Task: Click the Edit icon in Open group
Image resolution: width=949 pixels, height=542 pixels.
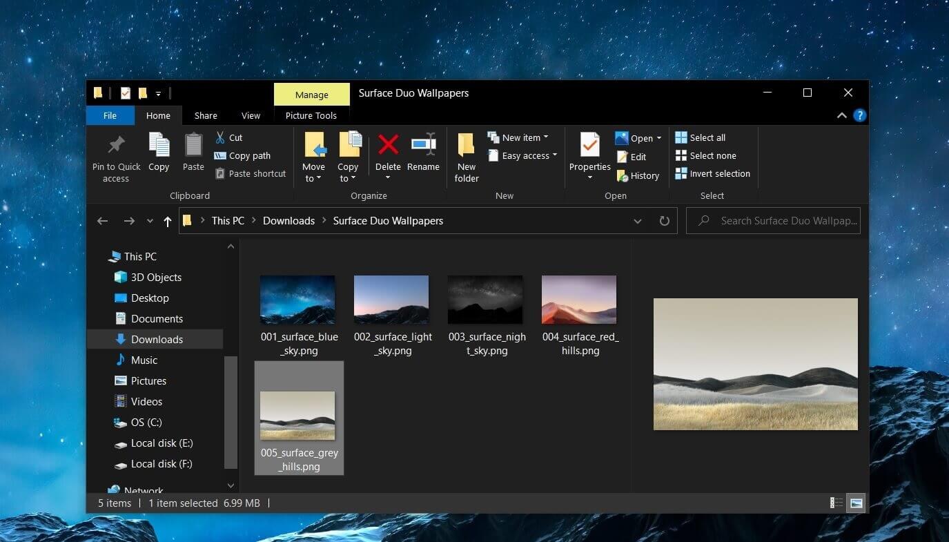Action: (623, 157)
